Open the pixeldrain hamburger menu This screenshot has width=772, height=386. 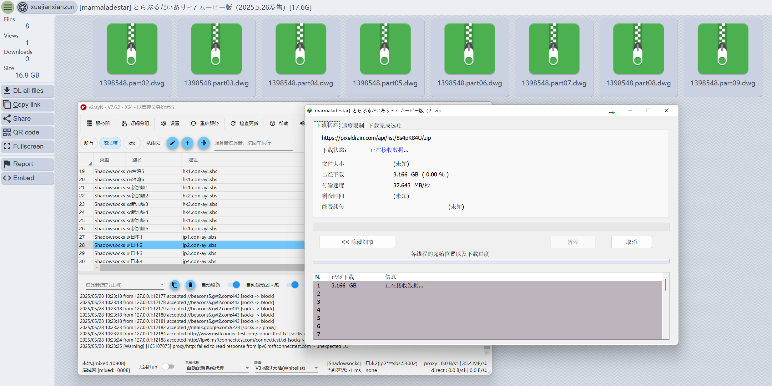(8, 7)
